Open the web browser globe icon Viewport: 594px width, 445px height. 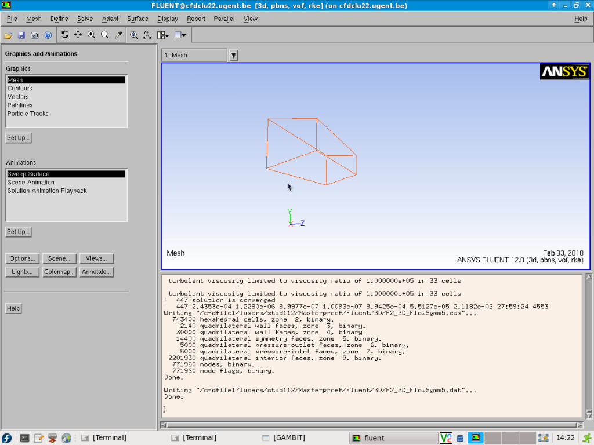point(66,438)
